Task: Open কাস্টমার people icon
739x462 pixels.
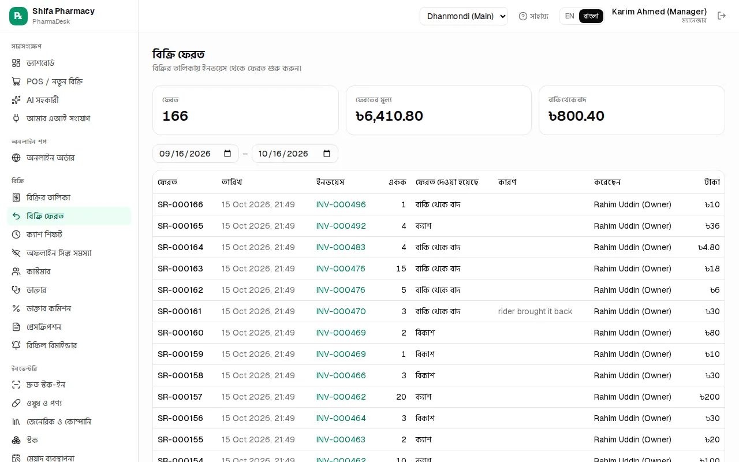Action: click(16, 271)
